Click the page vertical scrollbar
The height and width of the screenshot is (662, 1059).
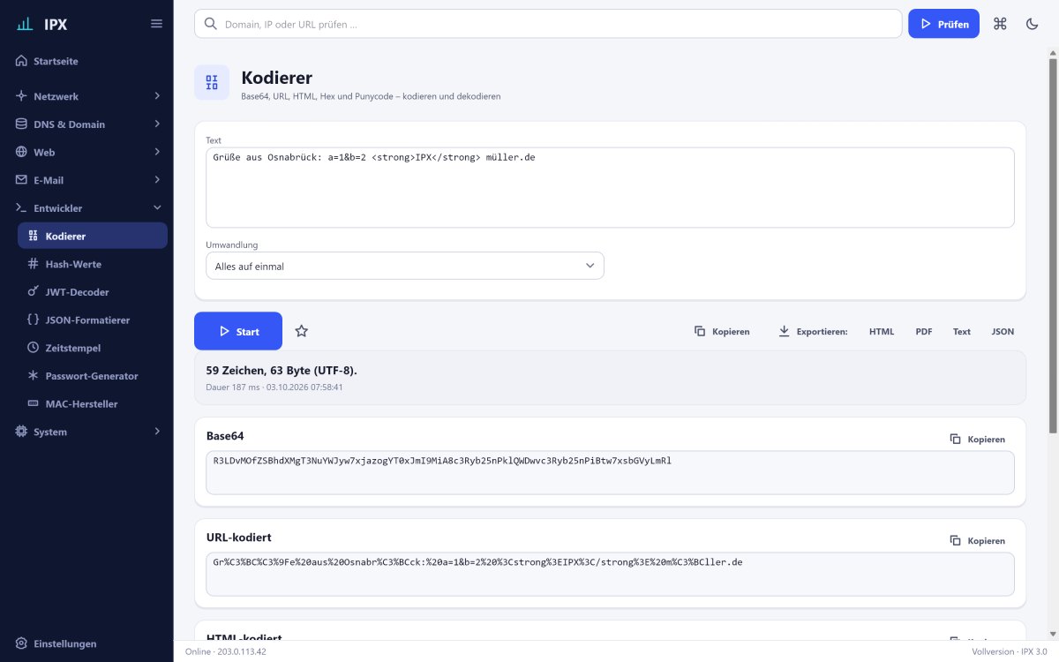click(1052, 247)
